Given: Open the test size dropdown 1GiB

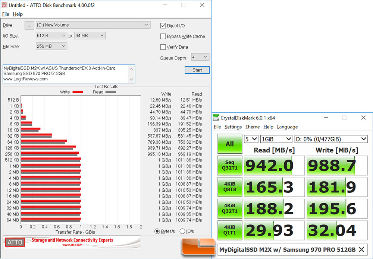Looking at the screenshot, I should (276, 139).
